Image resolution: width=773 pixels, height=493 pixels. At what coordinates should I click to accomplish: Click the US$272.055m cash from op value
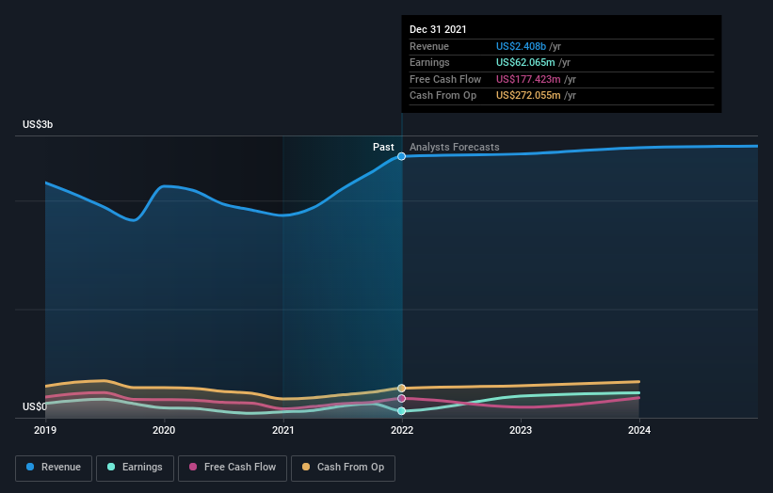pos(528,96)
